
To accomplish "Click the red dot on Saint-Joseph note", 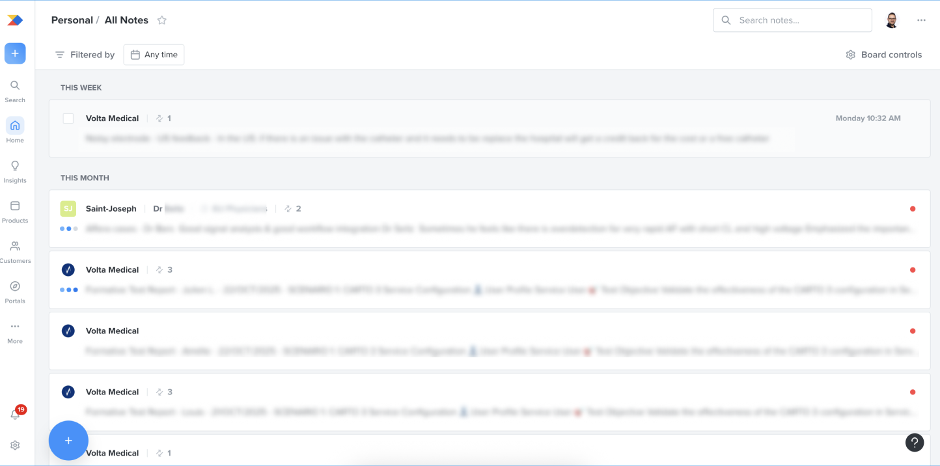I will tap(913, 209).
